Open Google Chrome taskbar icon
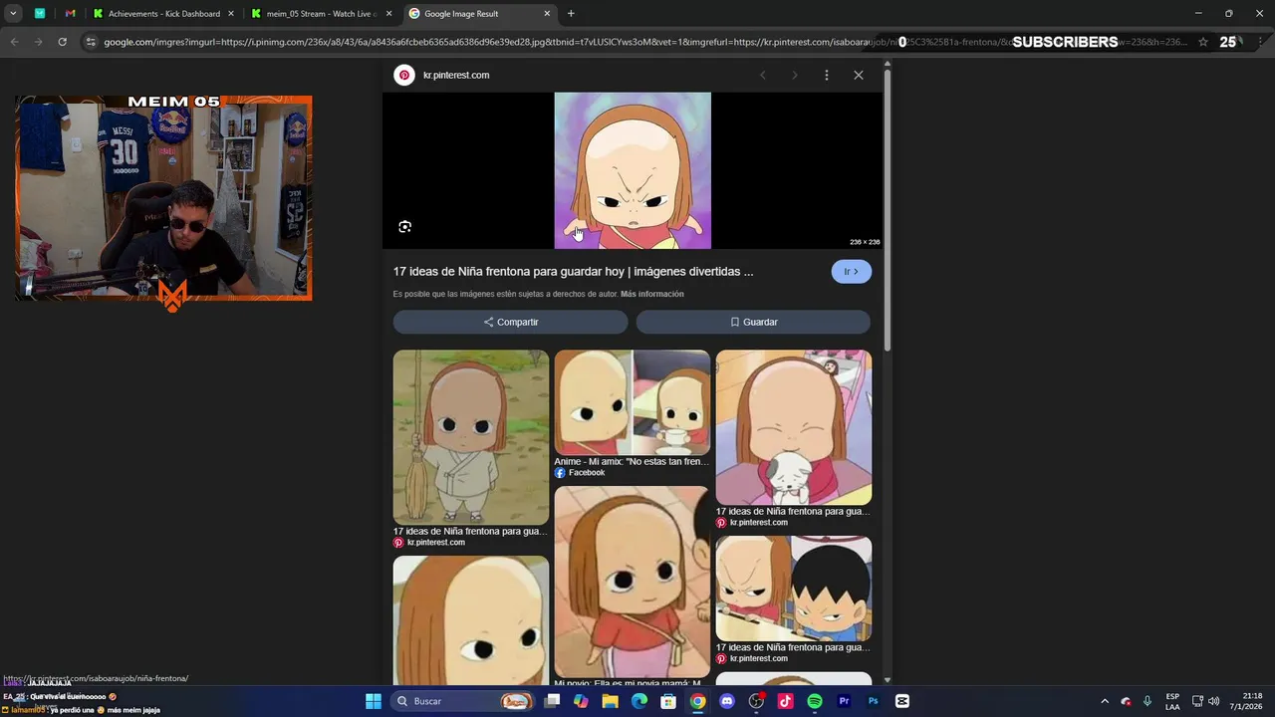 [x=698, y=701]
